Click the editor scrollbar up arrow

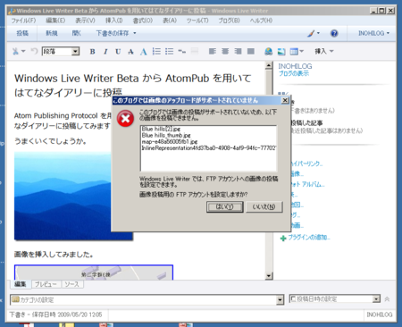tap(269, 65)
